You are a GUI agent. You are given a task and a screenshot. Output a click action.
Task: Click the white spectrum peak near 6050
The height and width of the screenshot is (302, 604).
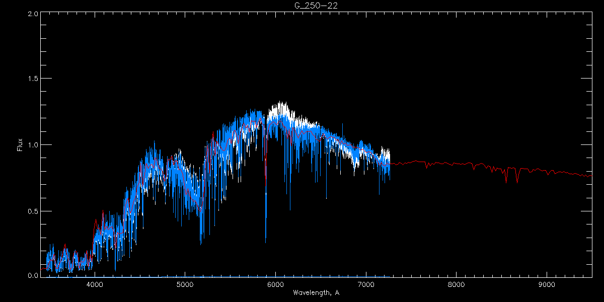click(x=280, y=103)
